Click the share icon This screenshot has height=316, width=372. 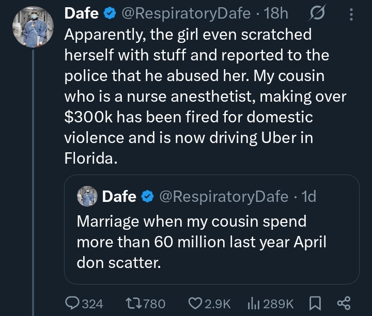tap(344, 303)
